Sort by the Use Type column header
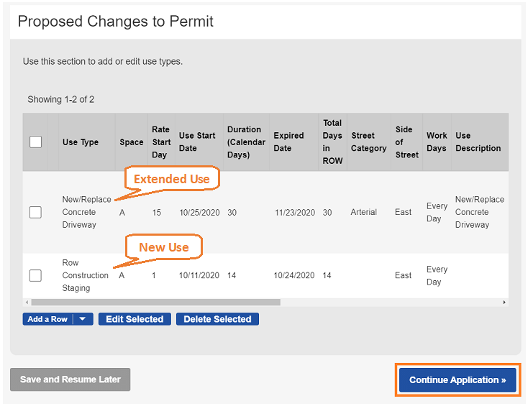Viewport: 528px width, 406px height. click(81, 142)
